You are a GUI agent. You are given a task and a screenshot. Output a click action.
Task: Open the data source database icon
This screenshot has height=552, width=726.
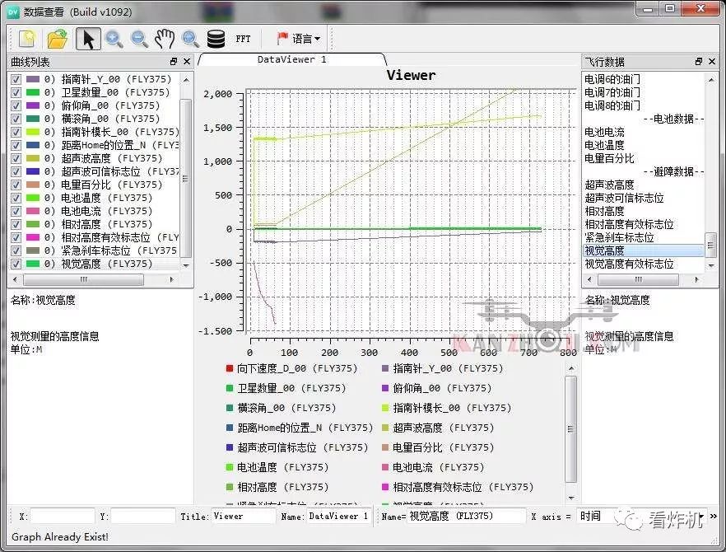(x=215, y=39)
